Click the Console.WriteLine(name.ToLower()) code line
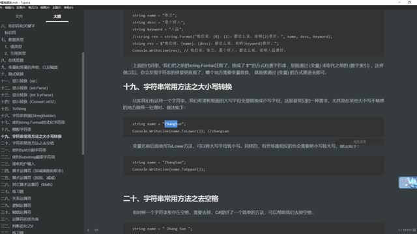 (x=180, y=131)
